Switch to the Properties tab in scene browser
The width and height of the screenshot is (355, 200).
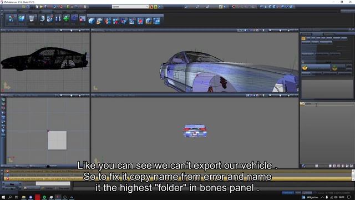pos(329,34)
